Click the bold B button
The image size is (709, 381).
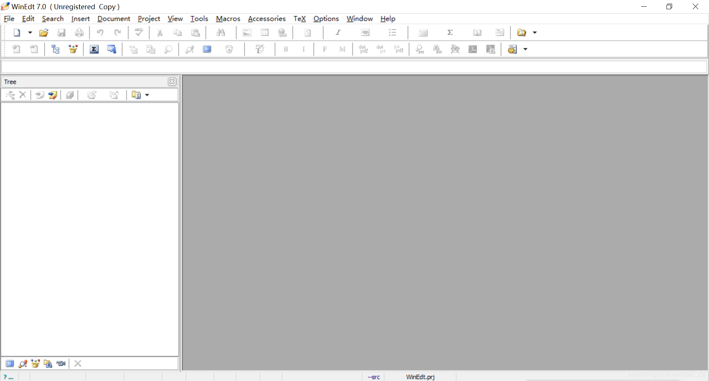coord(286,49)
